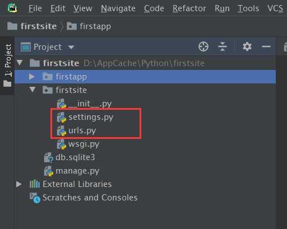Screen dimensions: 287x229
Task: Open Project panel settings gear
Action: (x=247, y=46)
